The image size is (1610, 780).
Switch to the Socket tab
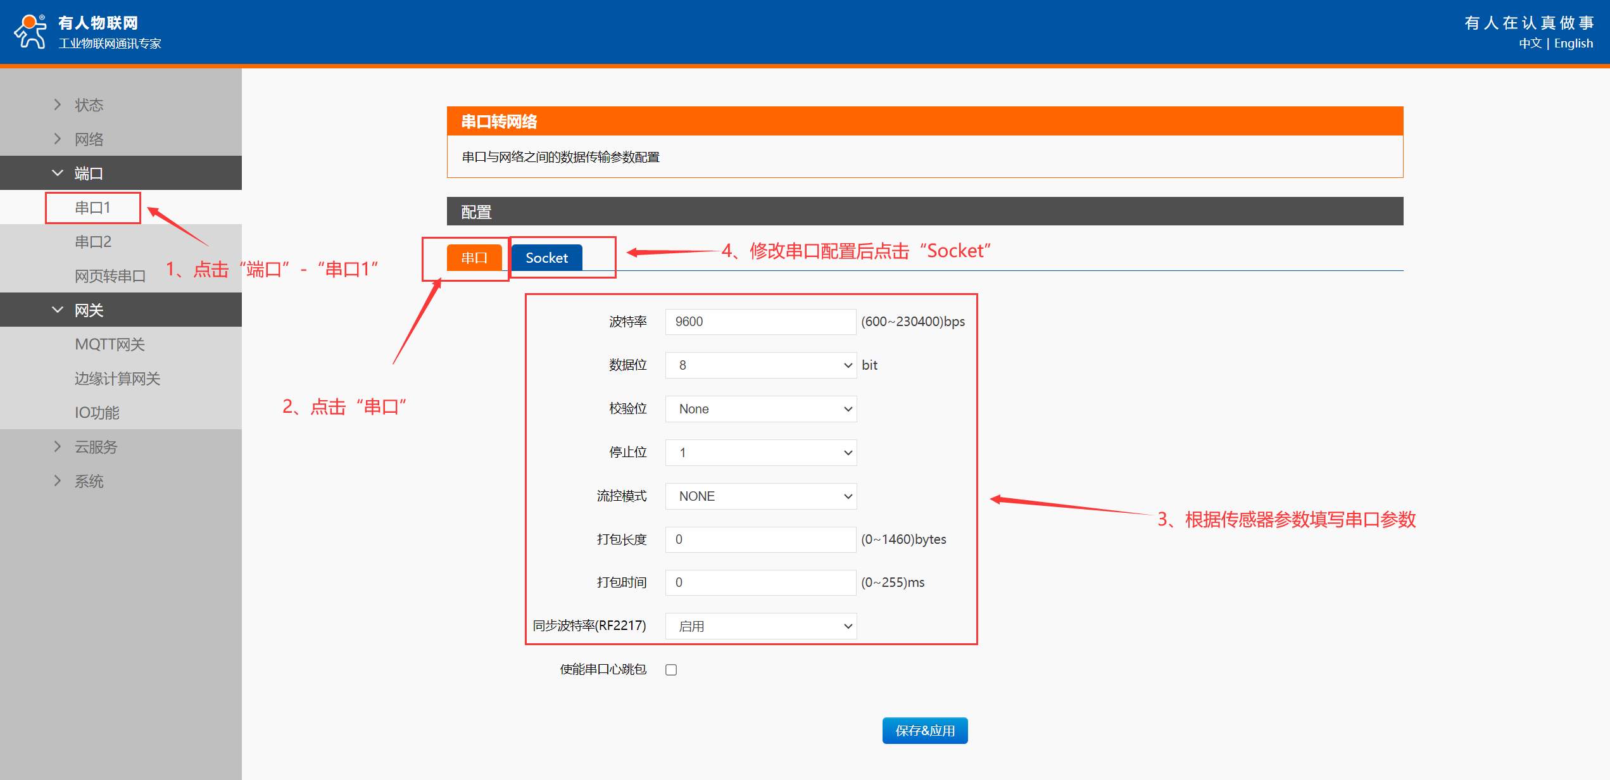pos(546,258)
